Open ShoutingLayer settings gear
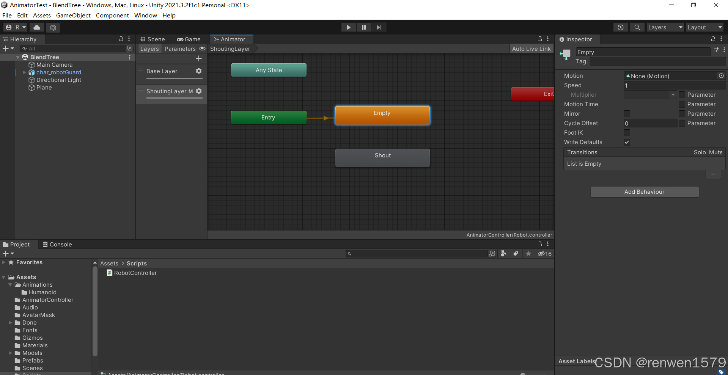Viewport: 728px width, 375px height. [199, 91]
